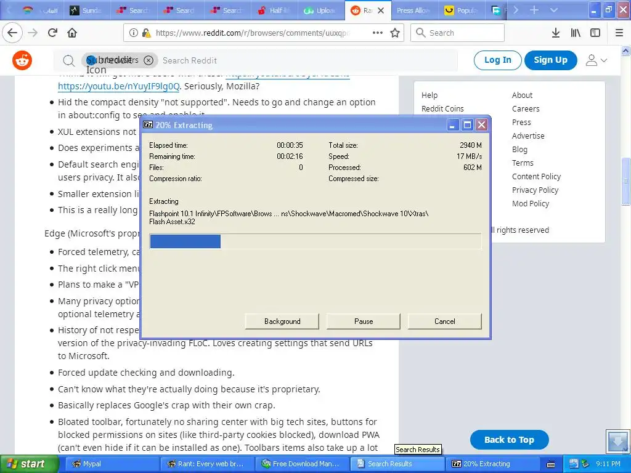The height and width of the screenshot is (473, 631).
Task: Switch to Mypal taskbar item
Action: tap(112, 464)
